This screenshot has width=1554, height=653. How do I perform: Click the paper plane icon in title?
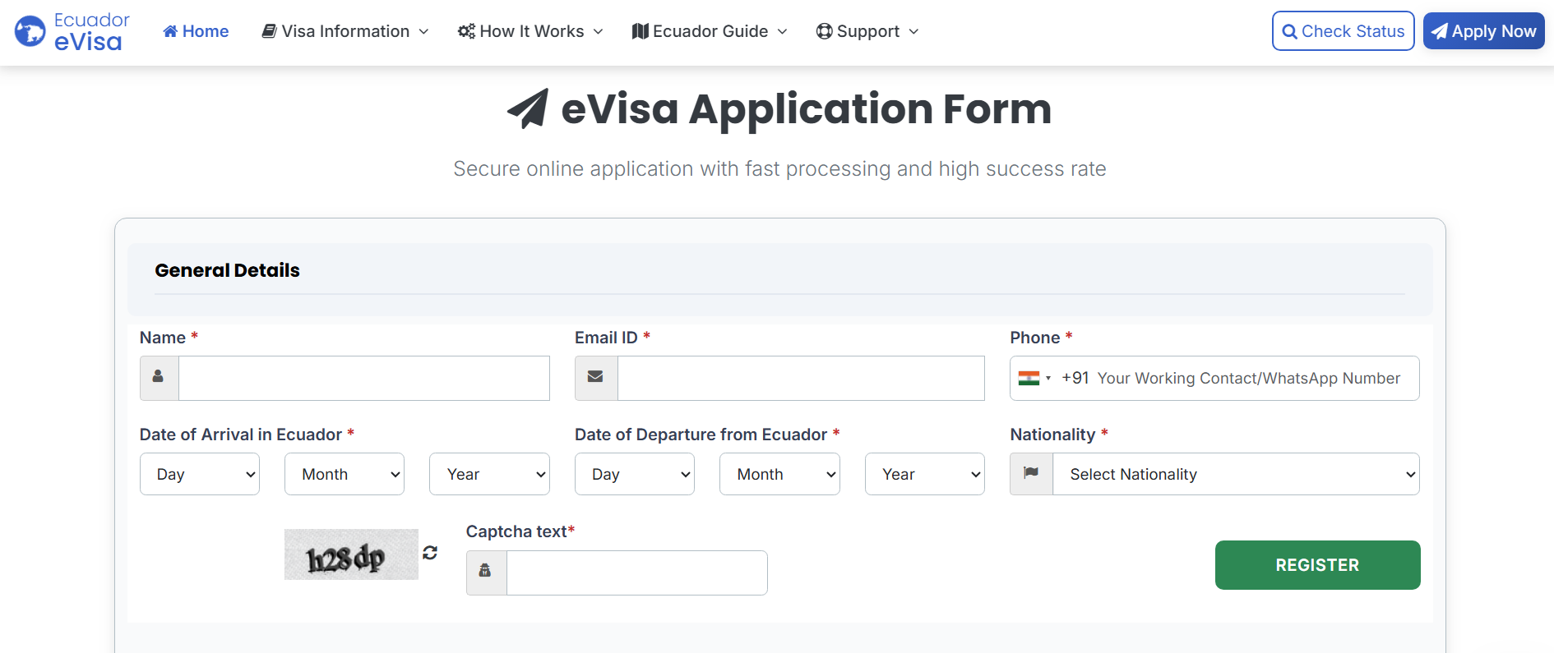coord(528,108)
